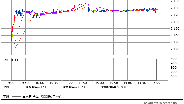184x104 pixels.
Task: Click the 13:30 time axis label
Action: coord(114,83)
